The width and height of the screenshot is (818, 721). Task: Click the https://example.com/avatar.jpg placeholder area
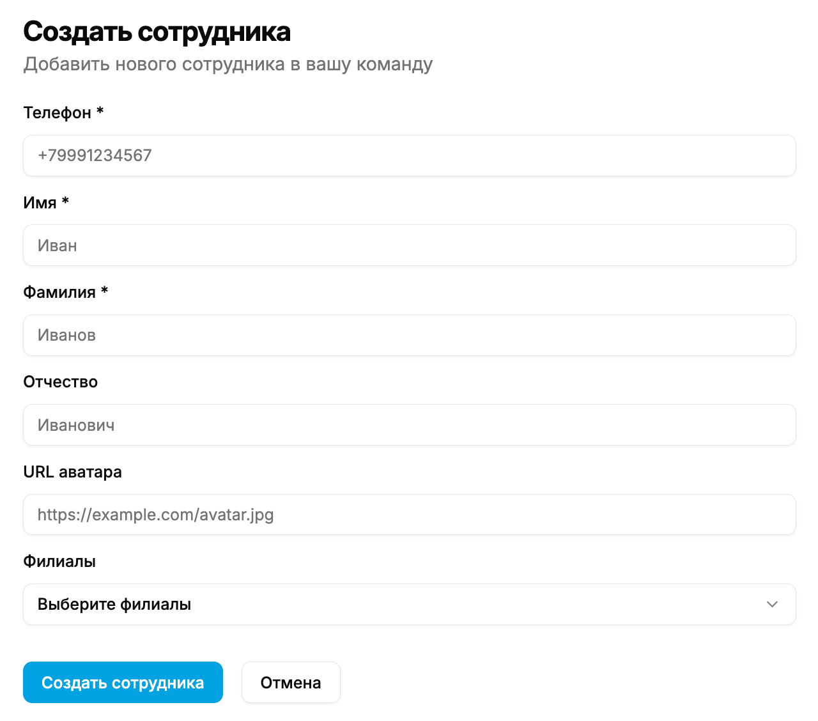click(155, 515)
